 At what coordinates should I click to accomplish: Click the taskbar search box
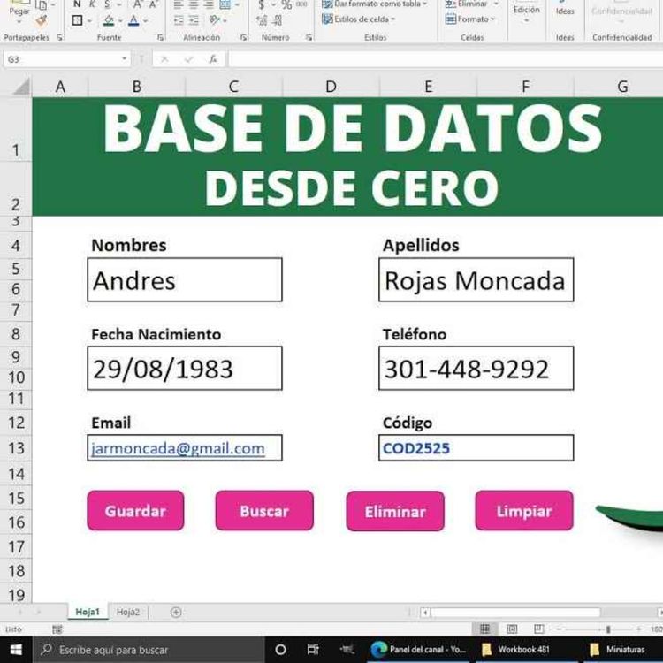click(149, 650)
